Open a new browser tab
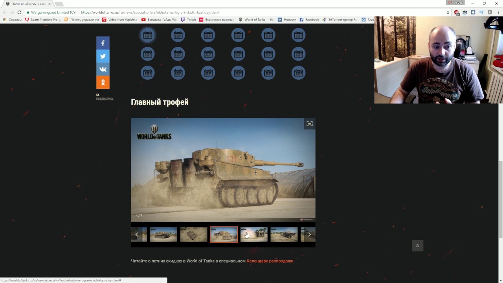 59,4
